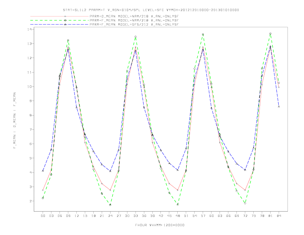This screenshot has width=304, height=235.
Task: Click the x-axis tick label 09
Action: (68, 216)
